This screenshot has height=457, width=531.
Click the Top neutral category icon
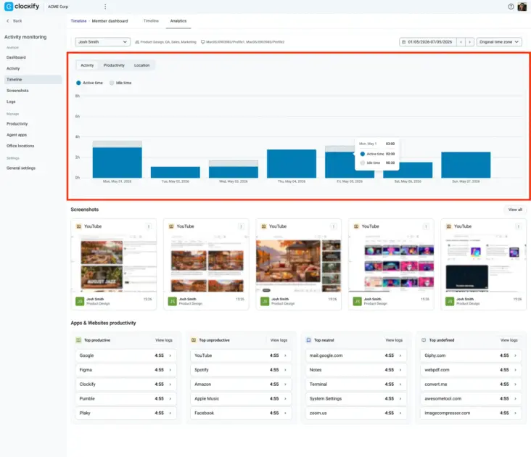click(308, 340)
